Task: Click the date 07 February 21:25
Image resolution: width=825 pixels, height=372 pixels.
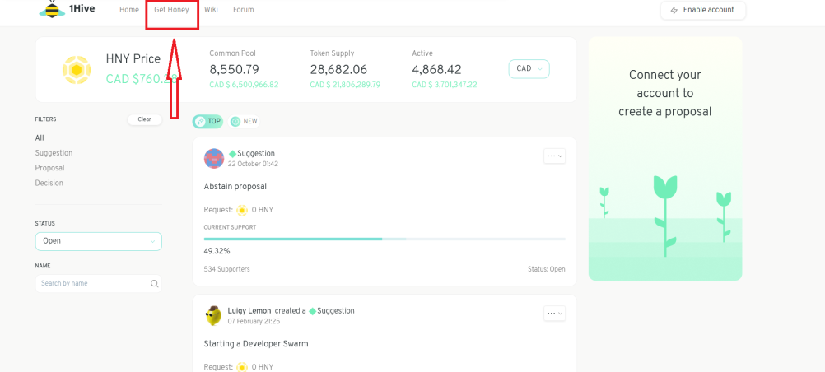Action: coord(254,321)
